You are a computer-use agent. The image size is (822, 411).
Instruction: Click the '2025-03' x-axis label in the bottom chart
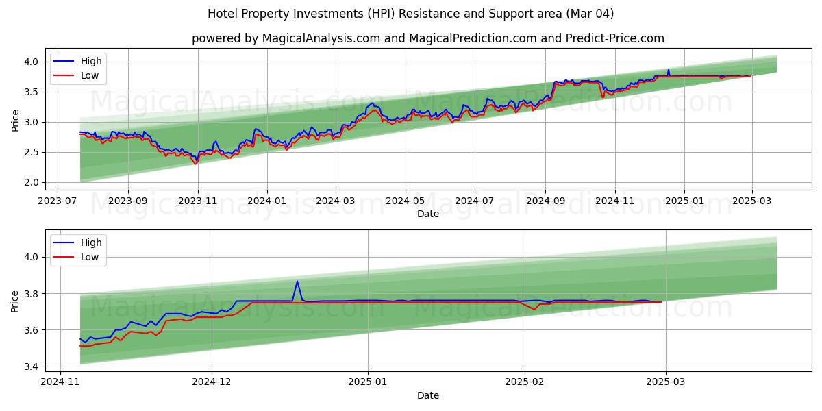[667, 384]
